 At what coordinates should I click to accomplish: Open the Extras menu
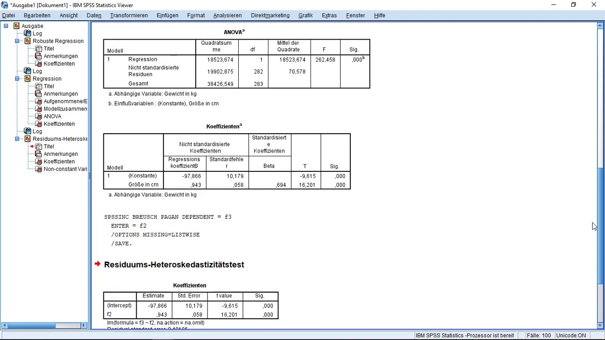tap(329, 16)
